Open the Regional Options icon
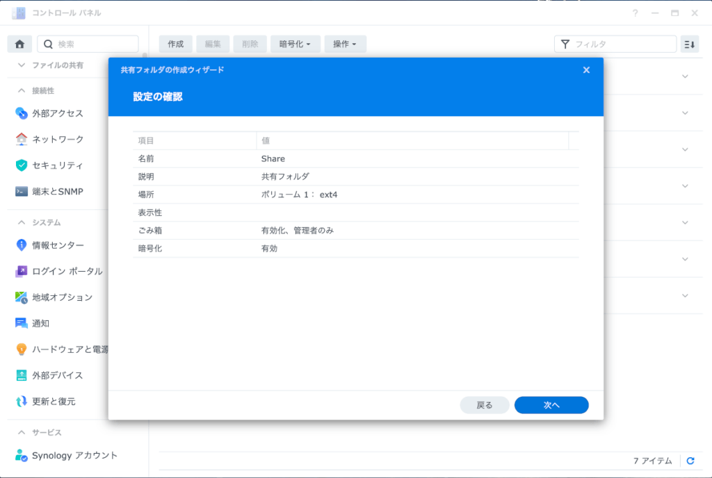The height and width of the screenshot is (478, 712). tap(22, 297)
